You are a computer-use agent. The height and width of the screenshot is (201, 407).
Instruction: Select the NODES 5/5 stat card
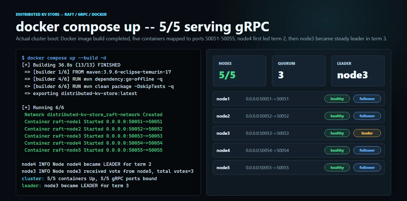click(x=239, y=71)
